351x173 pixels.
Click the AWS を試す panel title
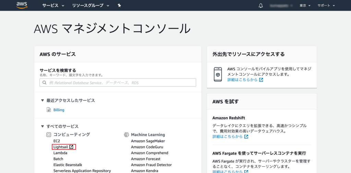(226, 101)
